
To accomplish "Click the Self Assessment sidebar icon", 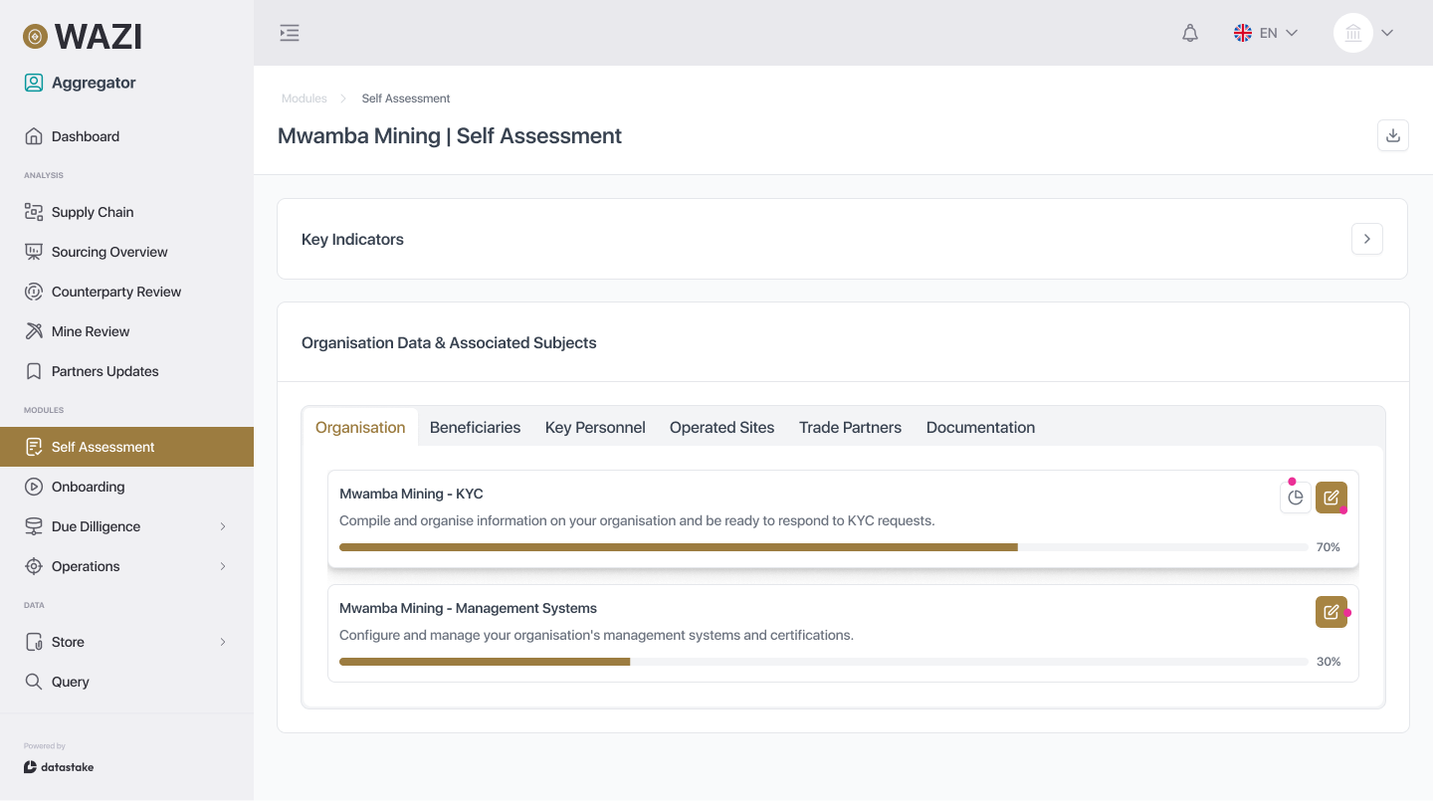I will [34, 447].
